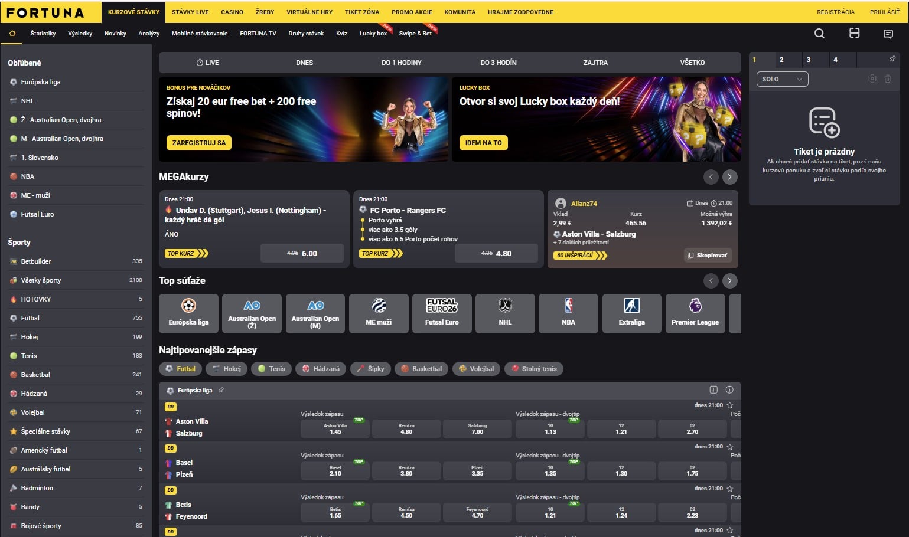Open the search magnifier icon
This screenshot has height=537, width=909.
[x=819, y=34]
